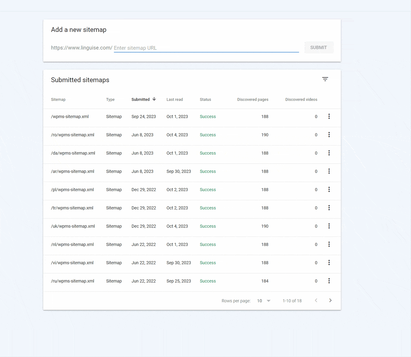Viewport: 411px width, 357px height.
Task: Sort by the Type column header
Action: [110, 100]
